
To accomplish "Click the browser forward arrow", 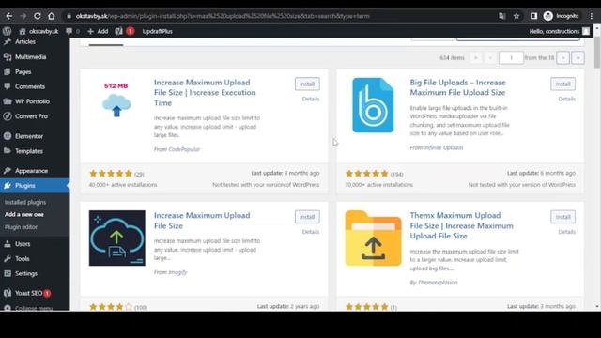I will pos(23,16).
